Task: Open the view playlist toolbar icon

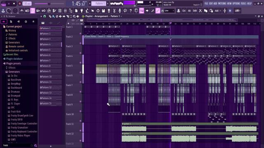Action: 49,11
